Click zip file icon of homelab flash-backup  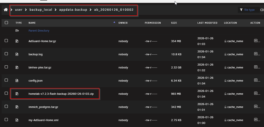point(17,94)
